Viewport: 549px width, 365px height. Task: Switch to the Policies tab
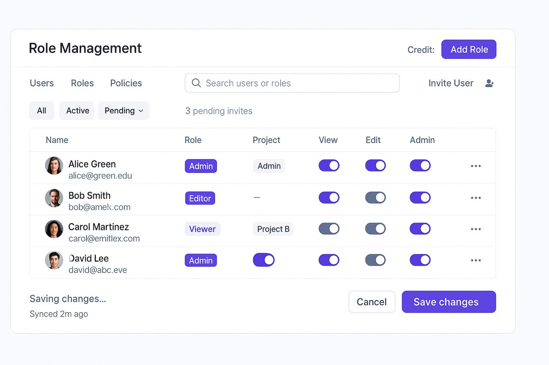coord(126,83)
